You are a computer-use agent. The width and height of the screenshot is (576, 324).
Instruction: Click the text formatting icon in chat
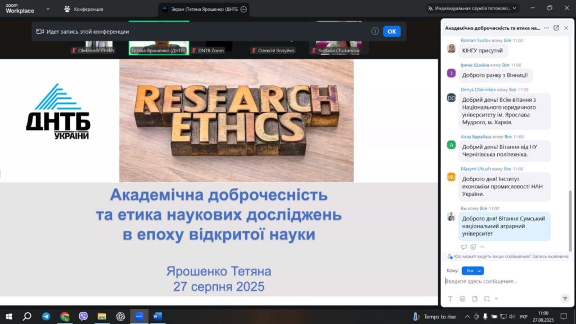pos(450,299)
